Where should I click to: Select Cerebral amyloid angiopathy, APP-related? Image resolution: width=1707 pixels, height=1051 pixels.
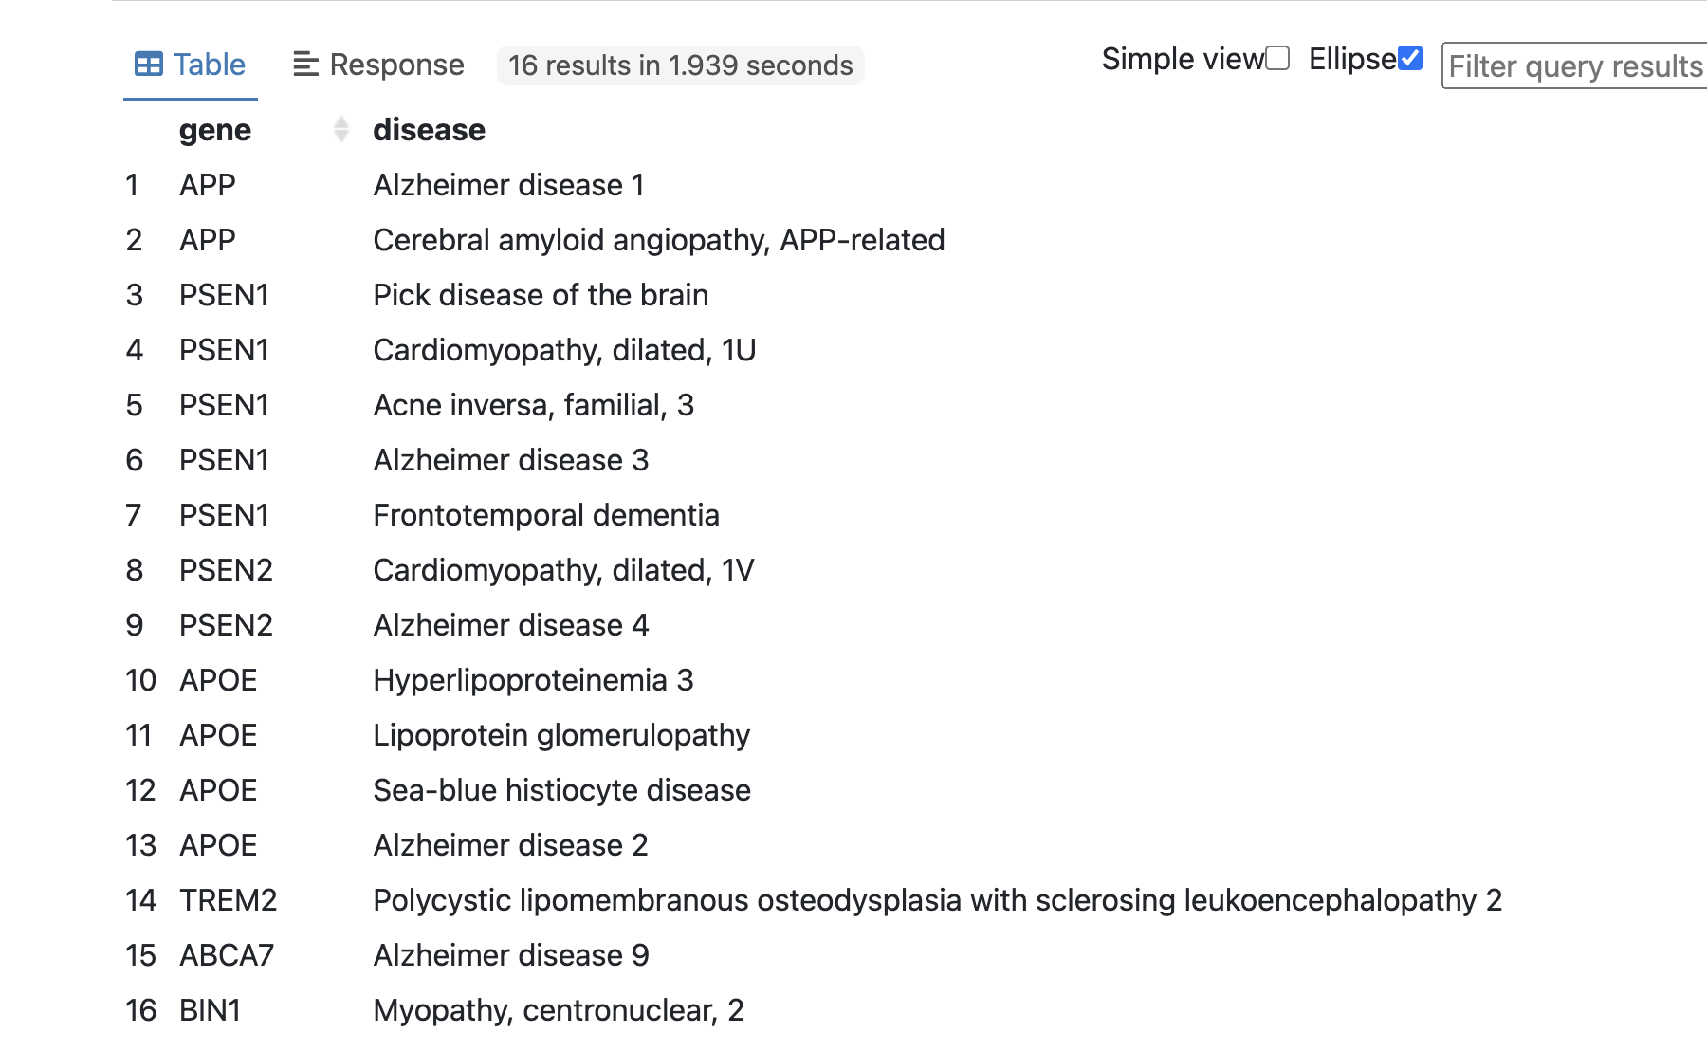[x=659, y=240]
